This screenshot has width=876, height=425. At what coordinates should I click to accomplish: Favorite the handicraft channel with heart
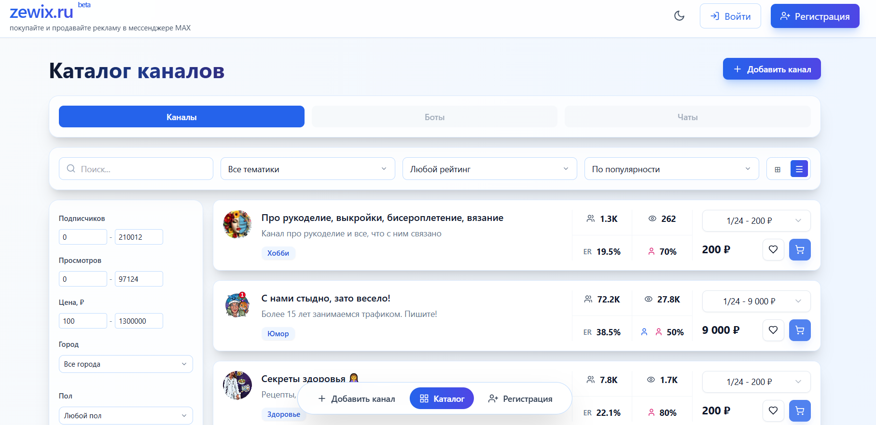[x=773, y=250]
